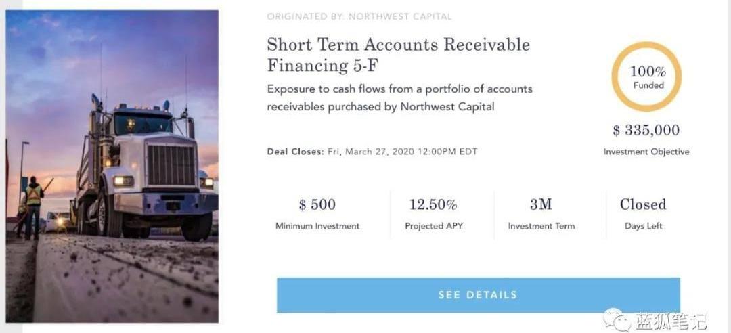The width and height of the screenshot is (731, 333).
Task: Click the Chinese watermark text beside WeChat logo
Action: point(670,320)
